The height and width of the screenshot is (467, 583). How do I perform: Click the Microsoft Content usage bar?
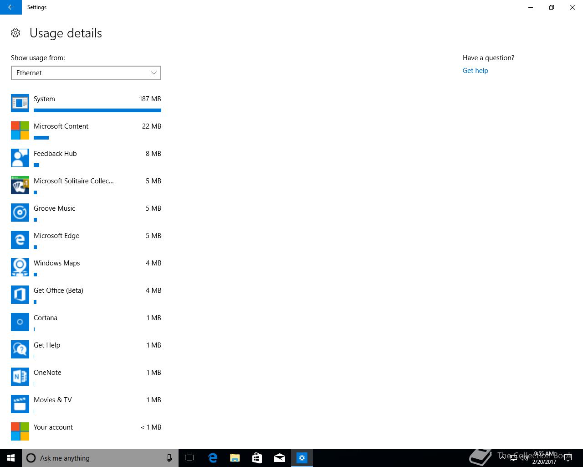[x=41, y=137]
